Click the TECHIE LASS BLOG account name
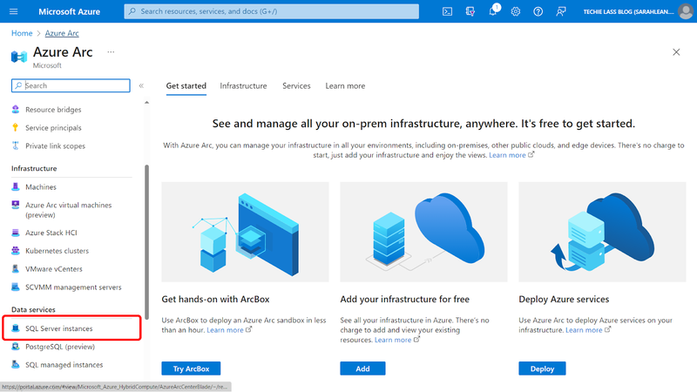The height and width of the screenshot is (392, 697). coord(628,11)
